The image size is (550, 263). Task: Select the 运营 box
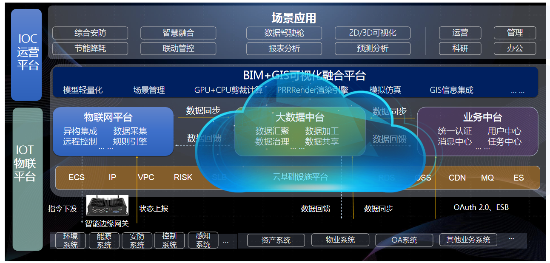pos(460,33)
